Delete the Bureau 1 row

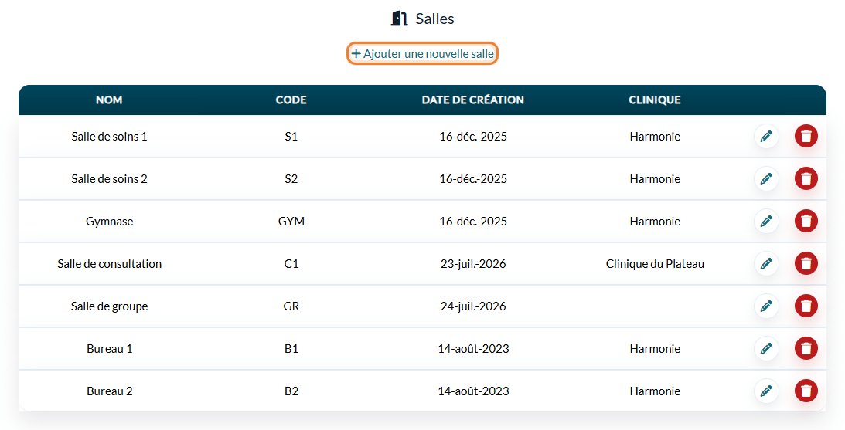(x=806, y=349)
